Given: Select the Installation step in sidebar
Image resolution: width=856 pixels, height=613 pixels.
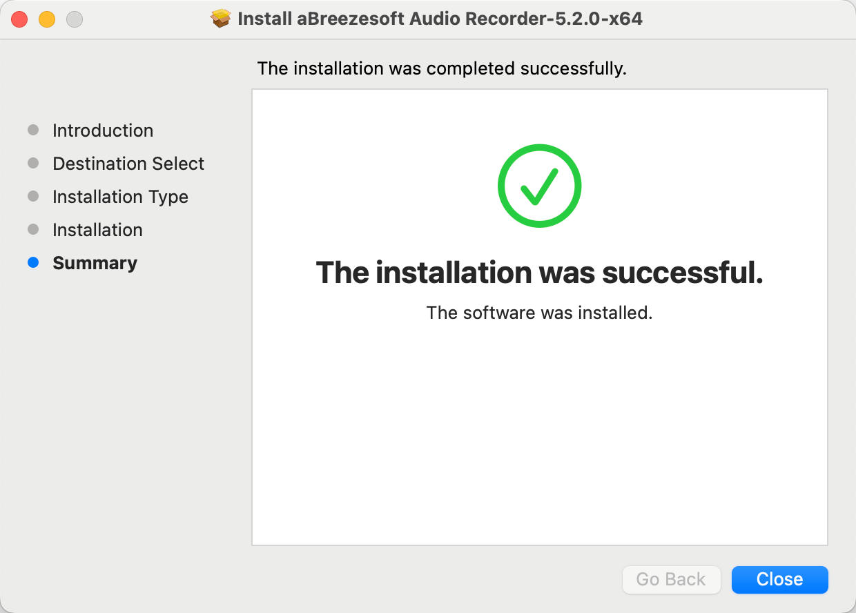Looking at the screenshot, I should point(97,229).
